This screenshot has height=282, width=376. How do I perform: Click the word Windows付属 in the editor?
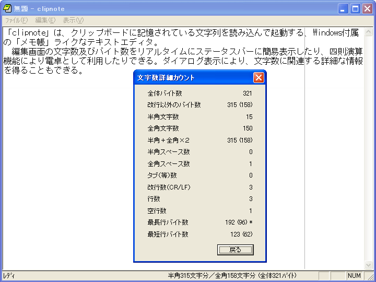click(x=336, y=32)
